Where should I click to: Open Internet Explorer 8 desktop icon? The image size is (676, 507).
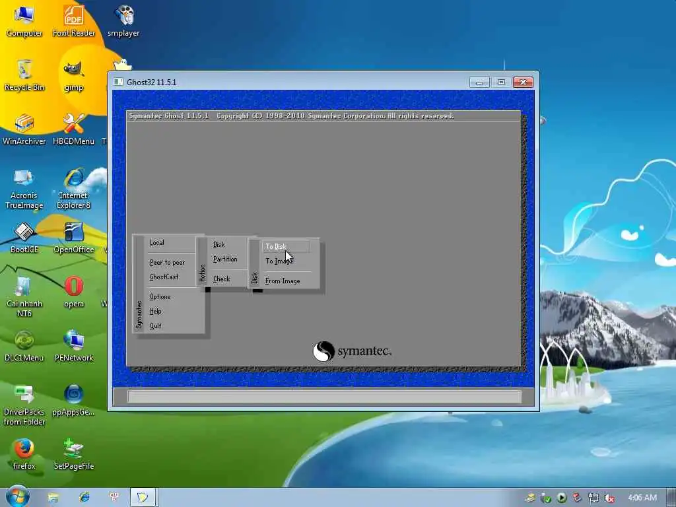pos(74,189)
